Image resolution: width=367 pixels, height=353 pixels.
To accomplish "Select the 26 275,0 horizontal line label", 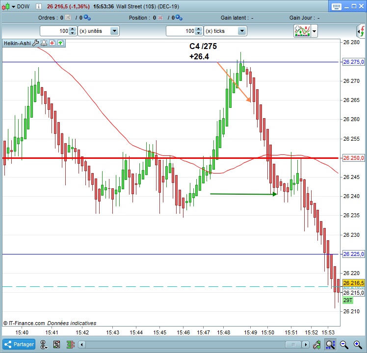I will coord(353,62).
